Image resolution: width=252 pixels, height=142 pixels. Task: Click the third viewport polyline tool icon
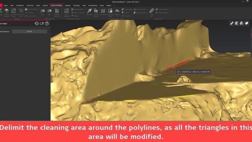[241, 23]
